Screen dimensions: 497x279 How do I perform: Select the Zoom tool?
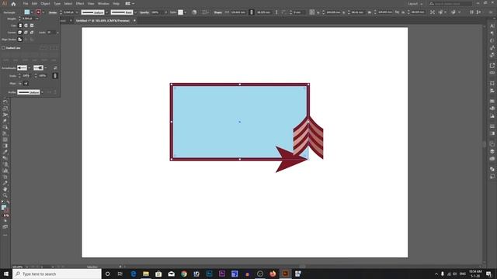point(5,195)
